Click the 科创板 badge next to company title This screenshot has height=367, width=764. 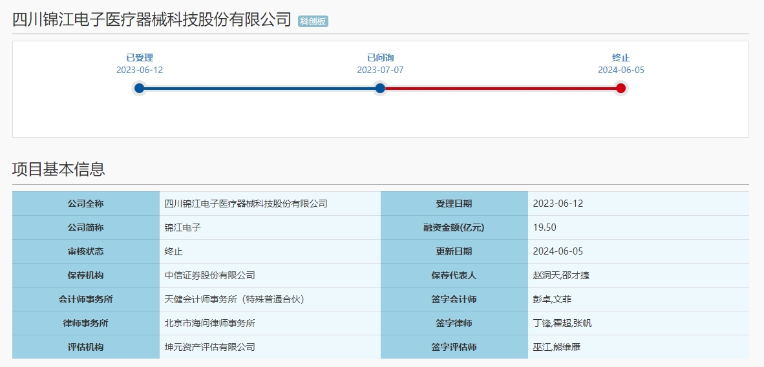click(x=313, y=21)
